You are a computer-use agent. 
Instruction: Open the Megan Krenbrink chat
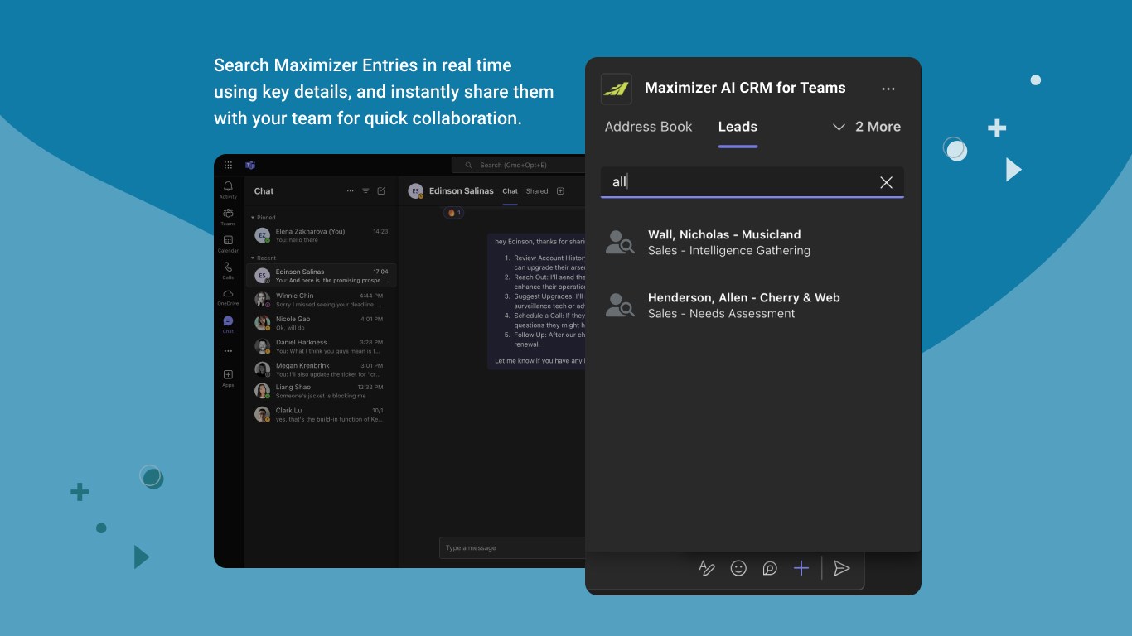click(x=321, y=369)
